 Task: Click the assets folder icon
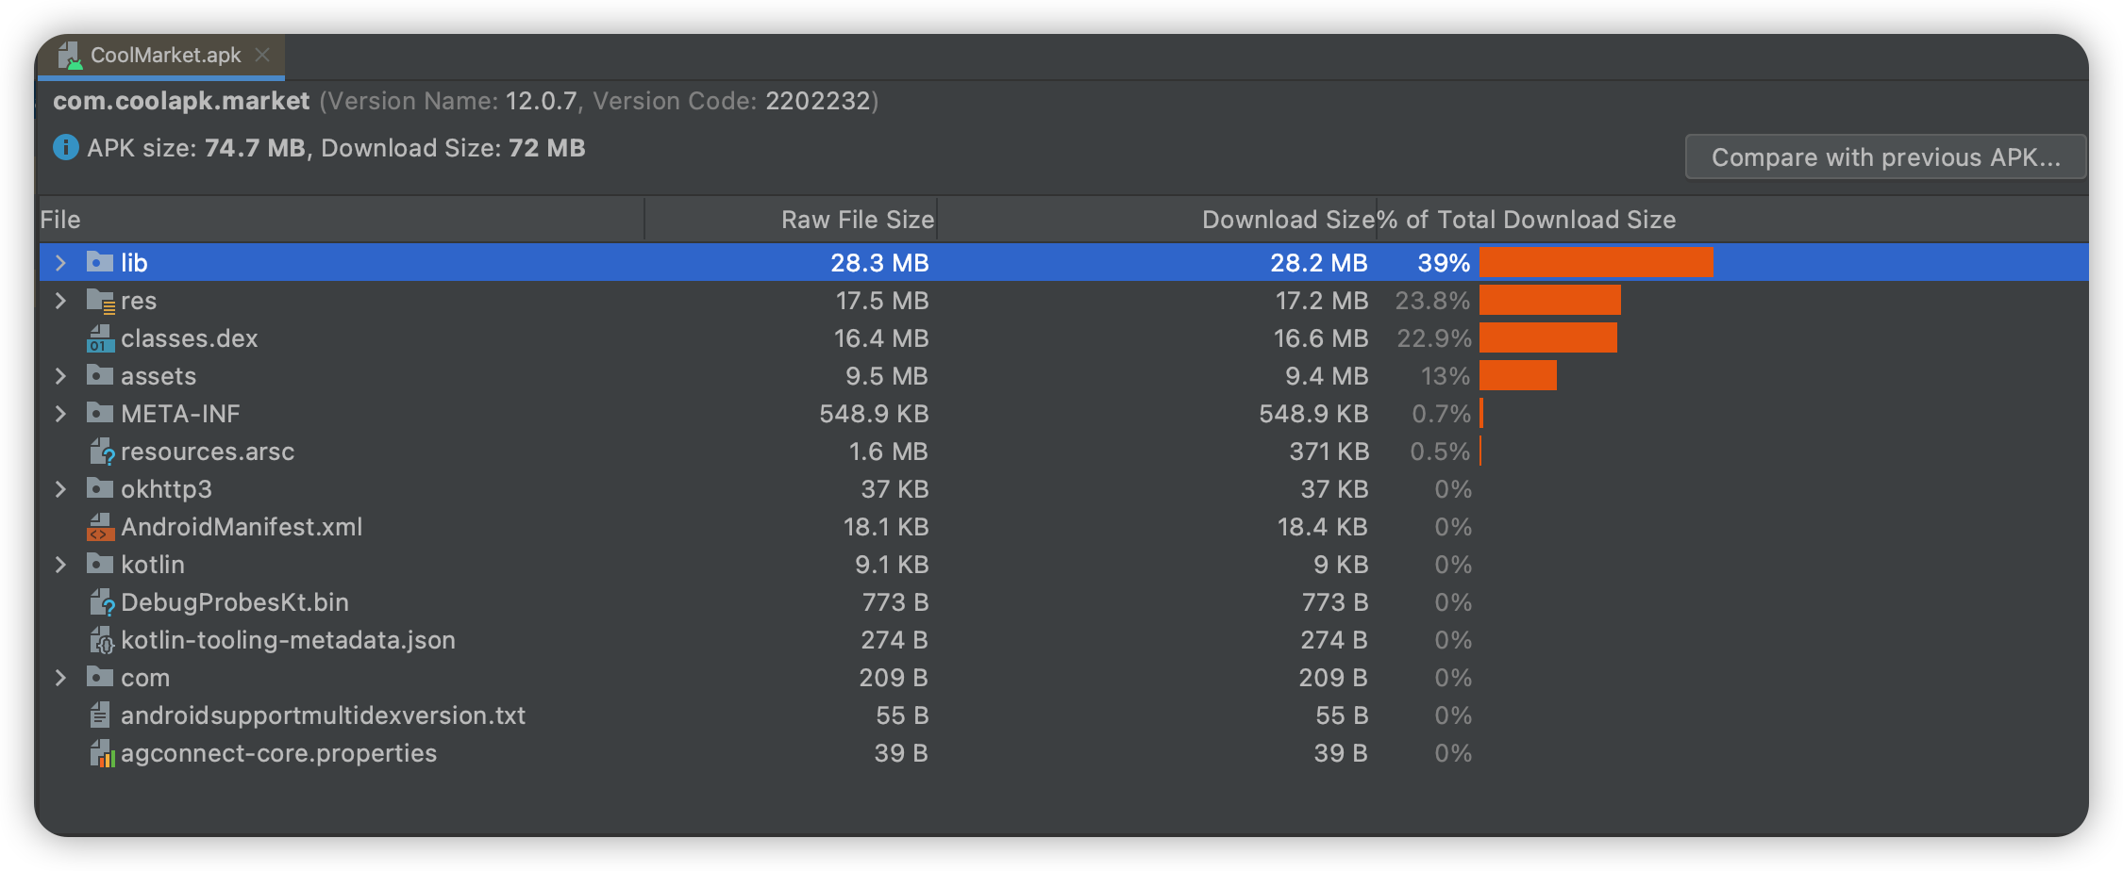100,375
